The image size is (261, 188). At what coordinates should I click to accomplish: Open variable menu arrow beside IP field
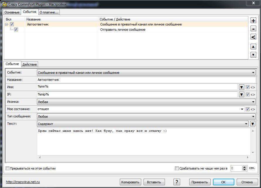(241, 95)
